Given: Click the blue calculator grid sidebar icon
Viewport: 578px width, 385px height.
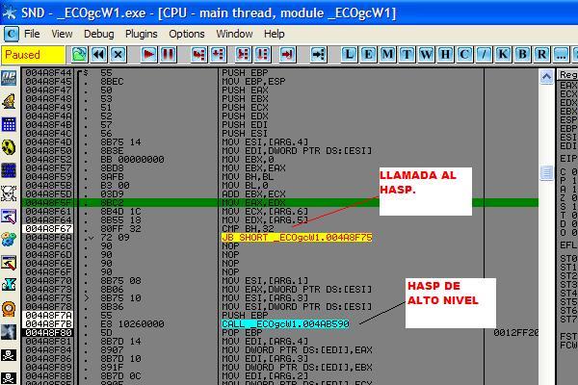Looking at the screenshot, I should pos(9,124).
